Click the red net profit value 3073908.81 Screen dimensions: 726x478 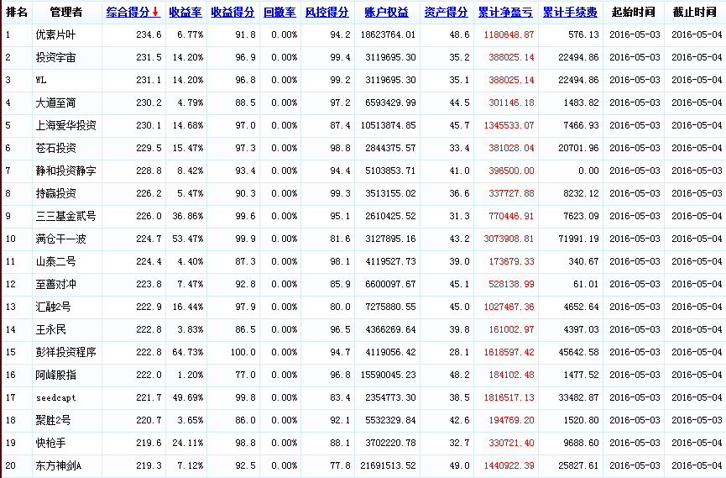tap(506, 239)
